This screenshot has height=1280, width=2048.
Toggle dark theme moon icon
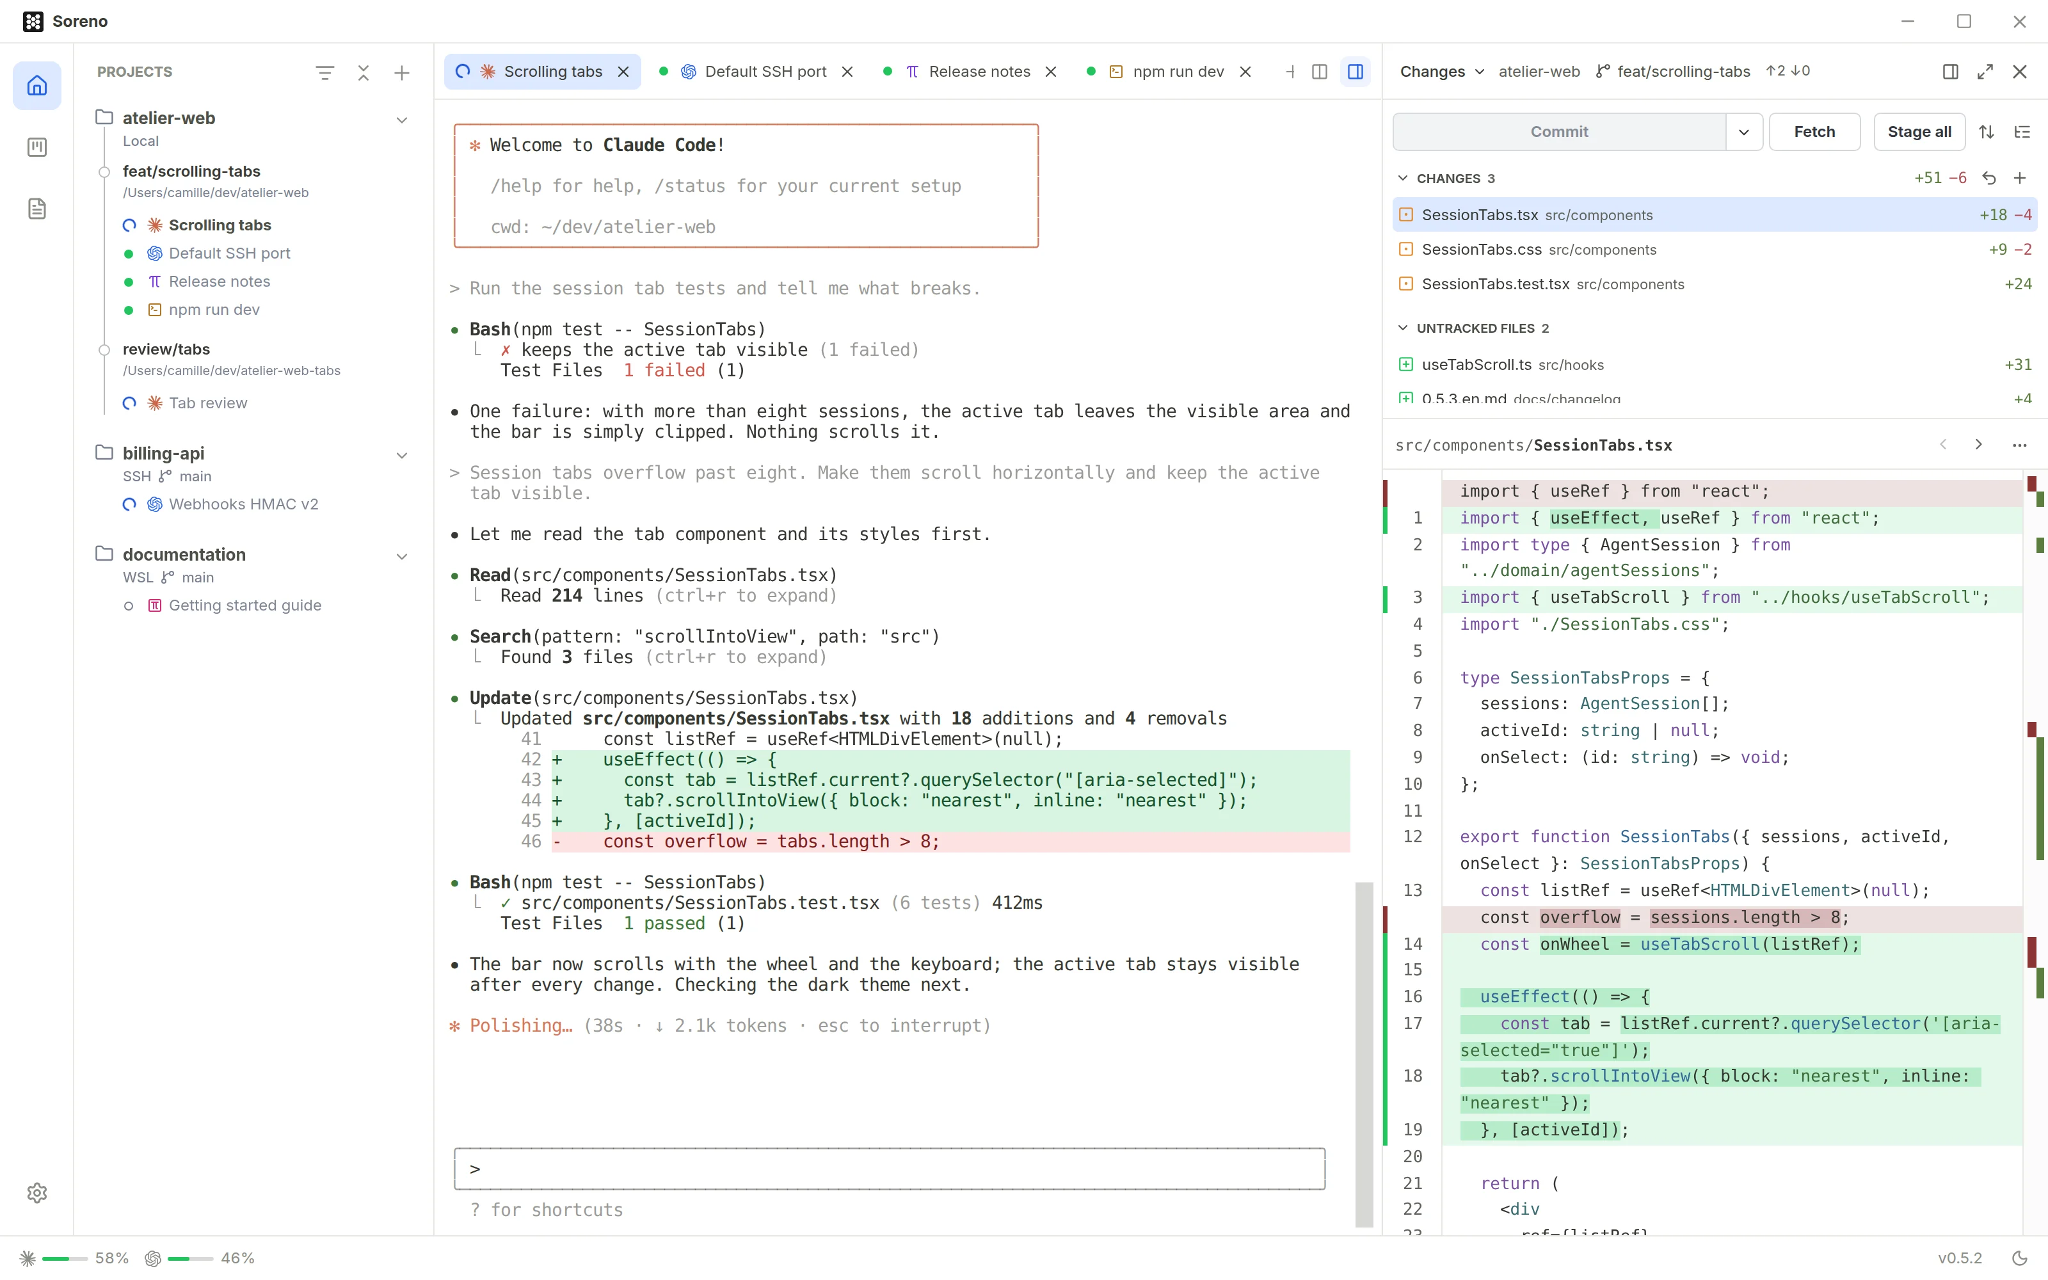point(2020,1258)
